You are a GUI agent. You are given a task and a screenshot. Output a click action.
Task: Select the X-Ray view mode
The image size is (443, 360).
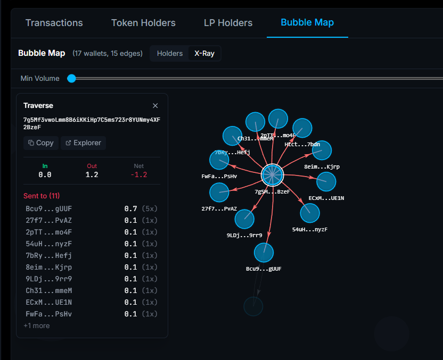[x=204, y=53]
